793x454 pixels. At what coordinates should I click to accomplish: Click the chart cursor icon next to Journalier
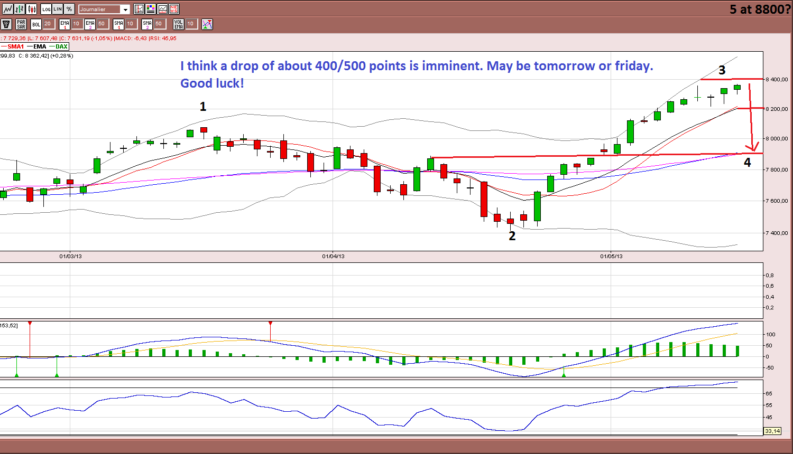[139, 9]
